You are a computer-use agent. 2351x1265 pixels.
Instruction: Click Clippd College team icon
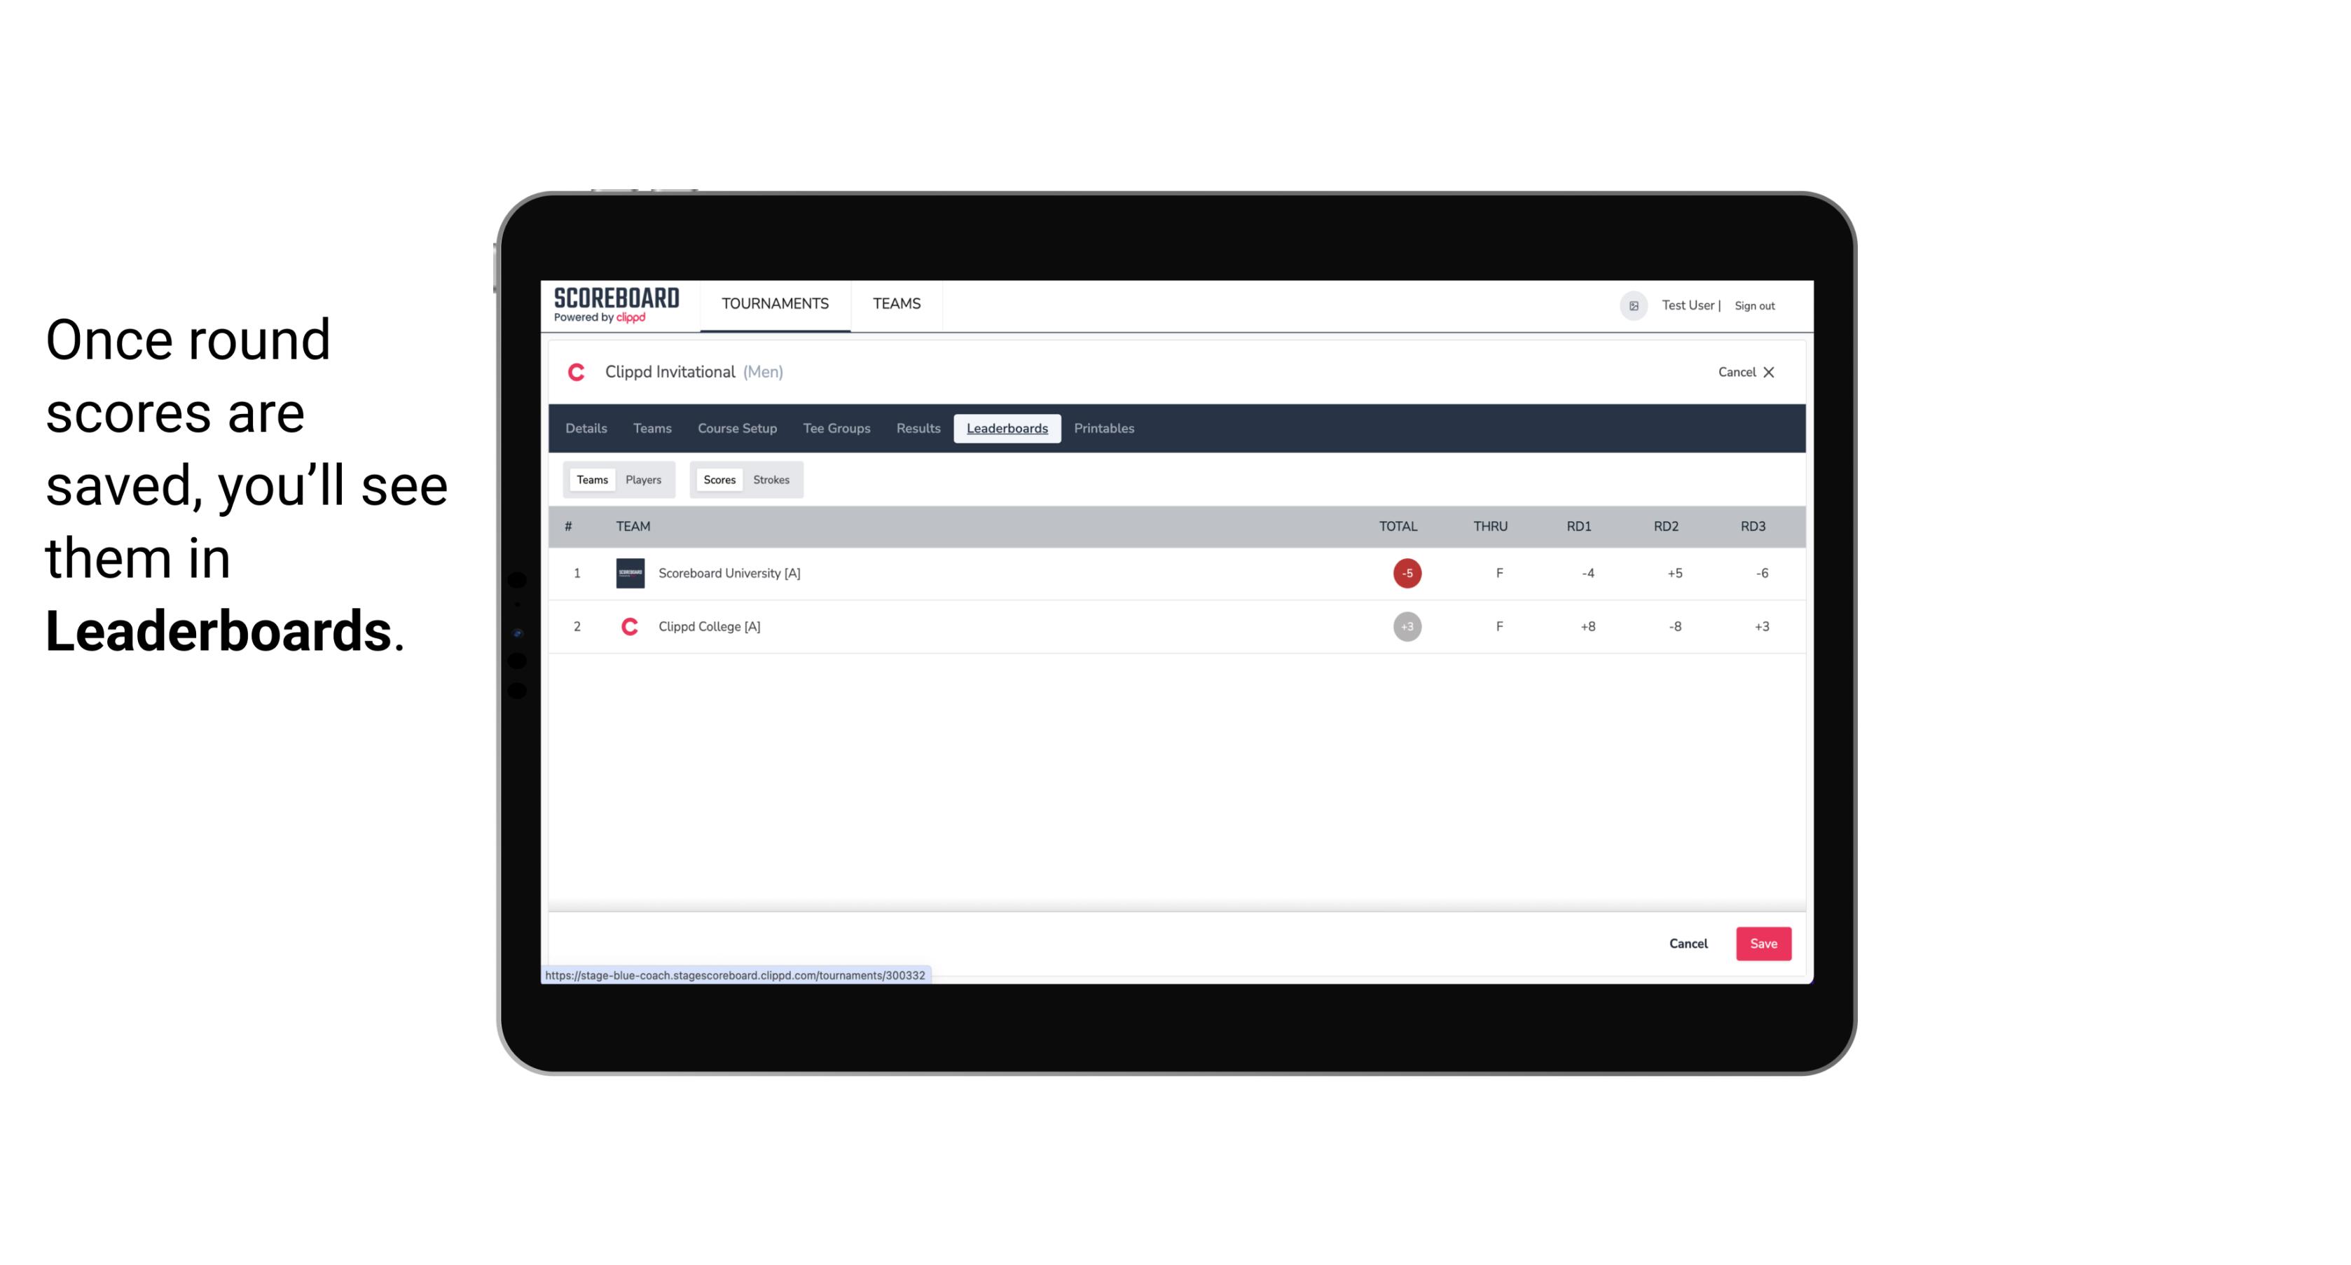pyautogui.click(x=628, y=626)
